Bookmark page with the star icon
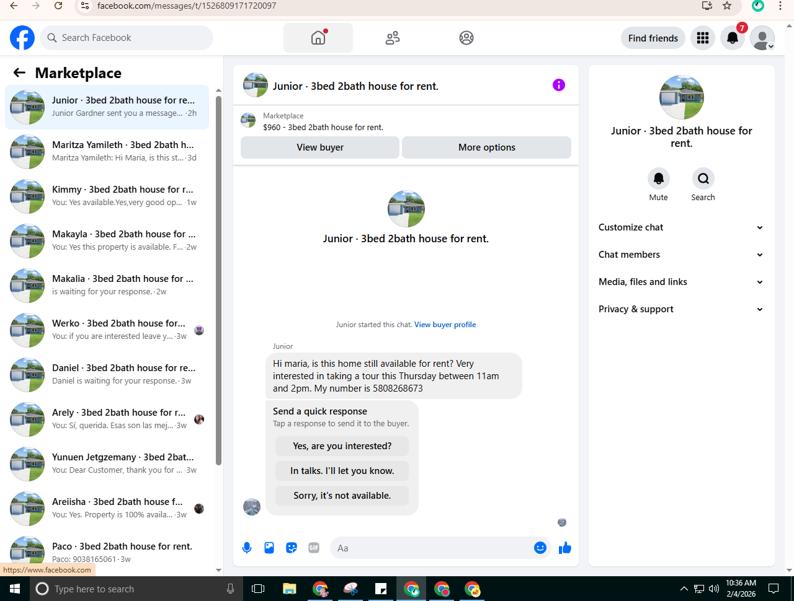Viewport: 794px width, 601px height. pyautogui.click(x=727, y=6)
